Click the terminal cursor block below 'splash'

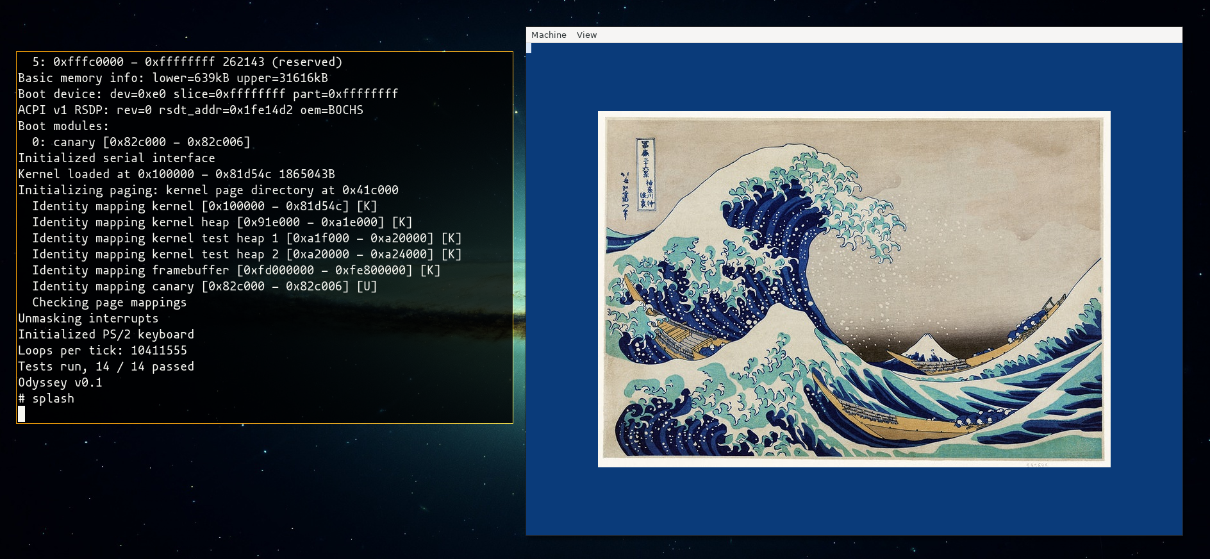22,414
